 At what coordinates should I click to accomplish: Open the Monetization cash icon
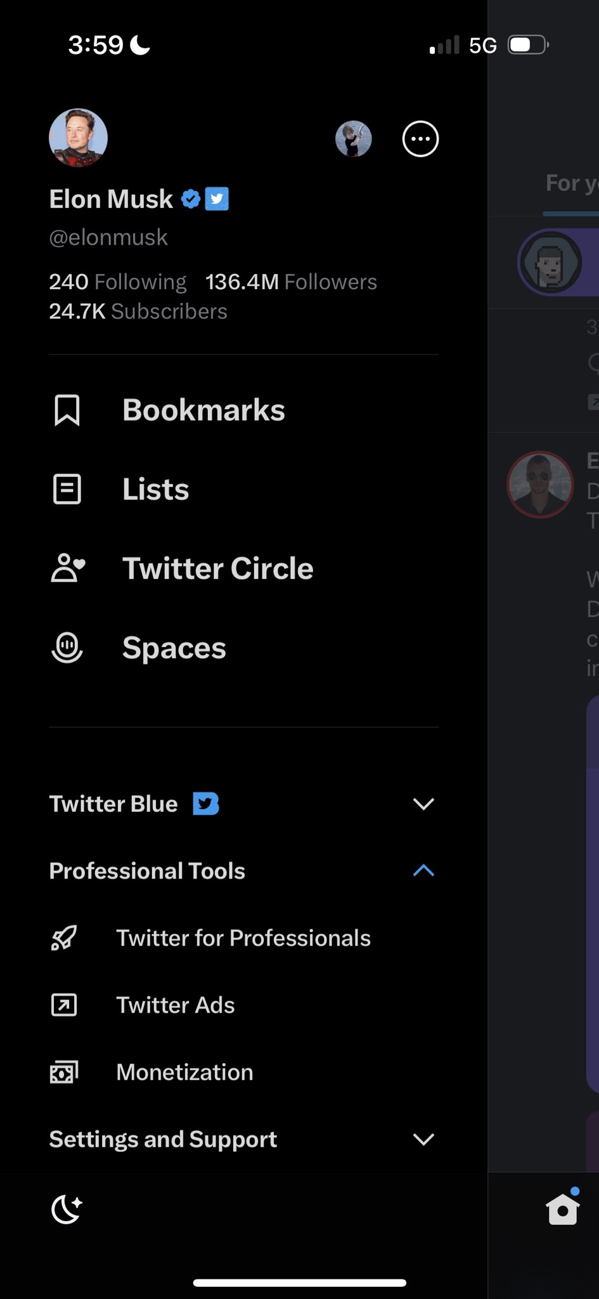point(64,1072)
